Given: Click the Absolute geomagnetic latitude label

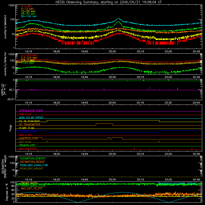Looking at the screenshot, I should tap(177, 183).
